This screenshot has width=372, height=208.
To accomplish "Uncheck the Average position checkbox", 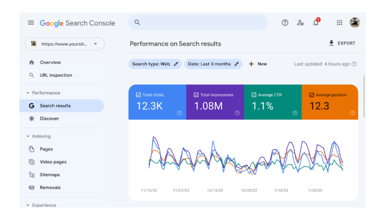I will point(312,95).
